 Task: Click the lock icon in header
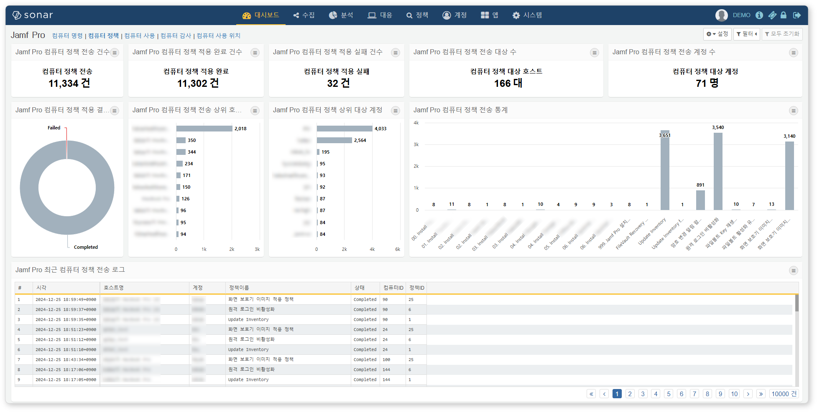coord(784,15)
